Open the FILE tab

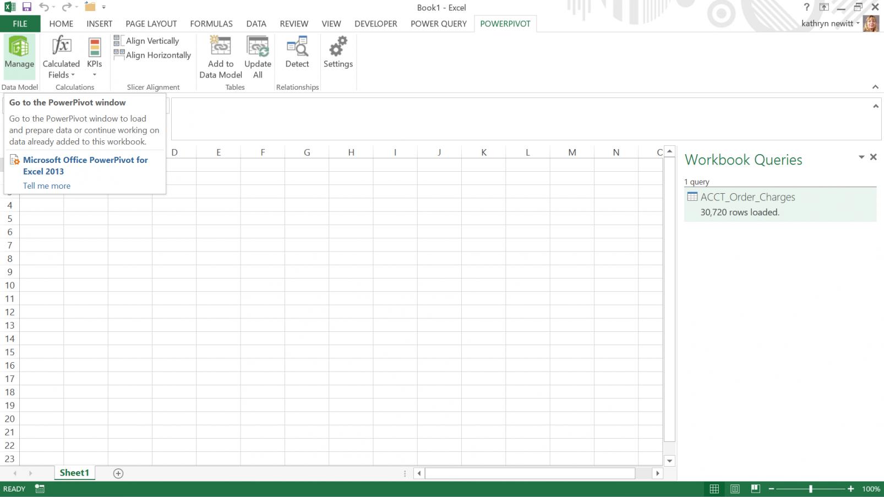click(x=20, y=24)
